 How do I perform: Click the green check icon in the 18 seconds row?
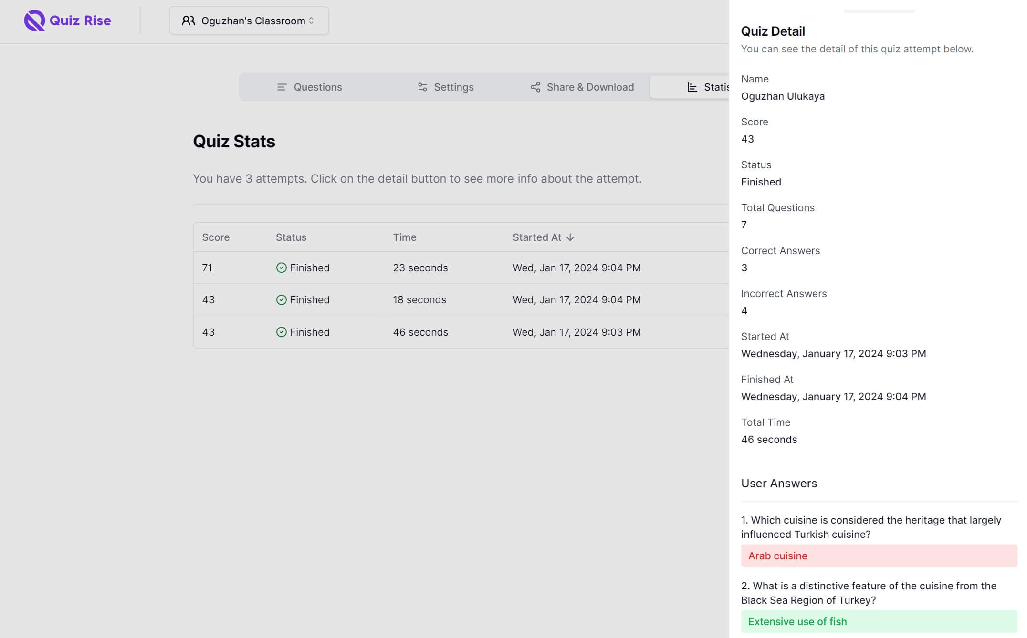(282, 300)
